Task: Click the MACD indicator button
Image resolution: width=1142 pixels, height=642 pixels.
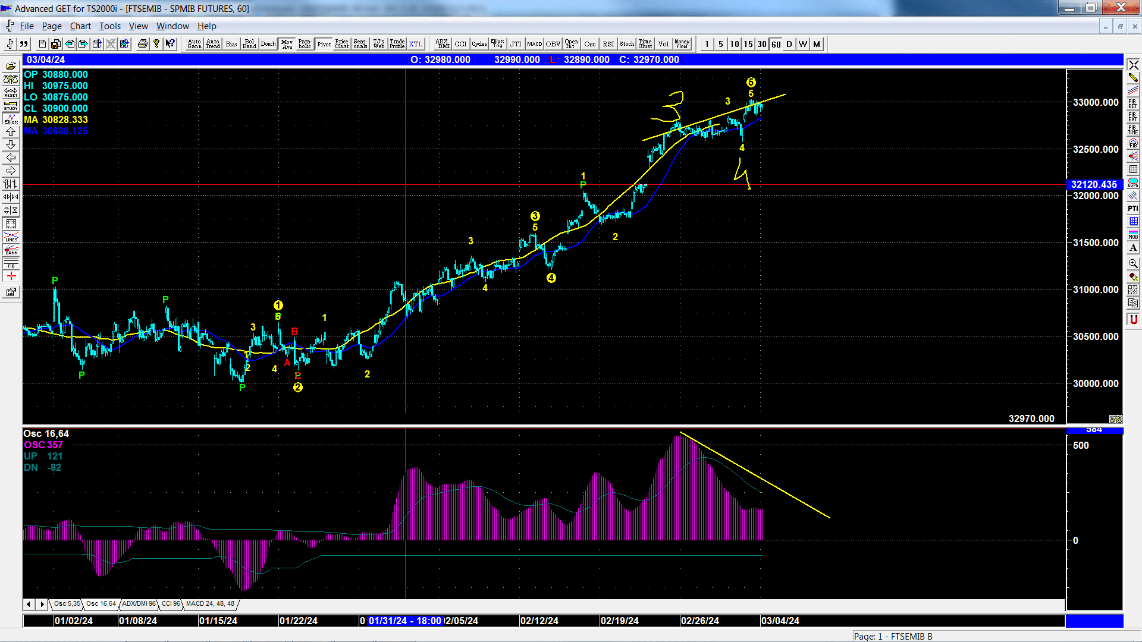Action: point(534,44)
